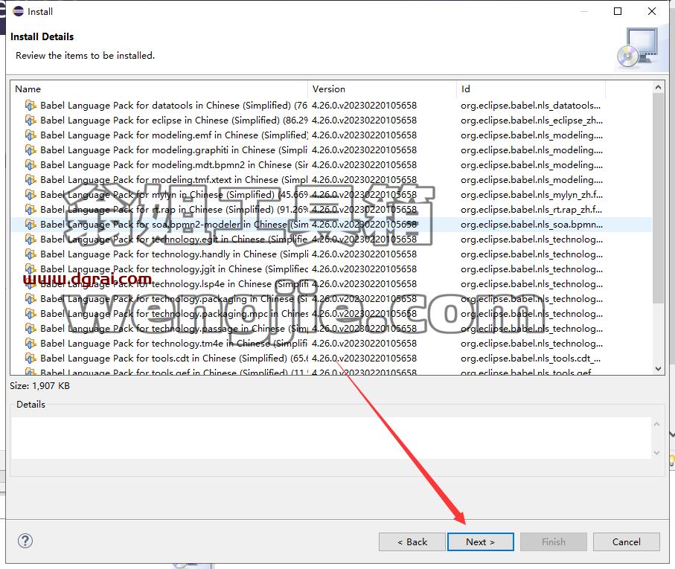Select the technology.passage language pack icon
The width and height of the screenshot is (675, 569).
pyautogui.click(x=30, y=329)
